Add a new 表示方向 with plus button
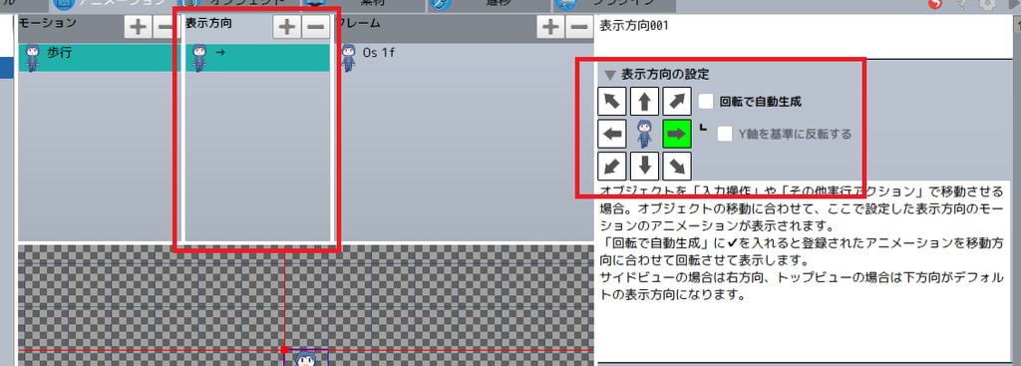The height and width of the screenshot is (366, 1021). (286, 27)
